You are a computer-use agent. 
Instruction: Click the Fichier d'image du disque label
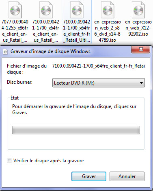(27, 69)
